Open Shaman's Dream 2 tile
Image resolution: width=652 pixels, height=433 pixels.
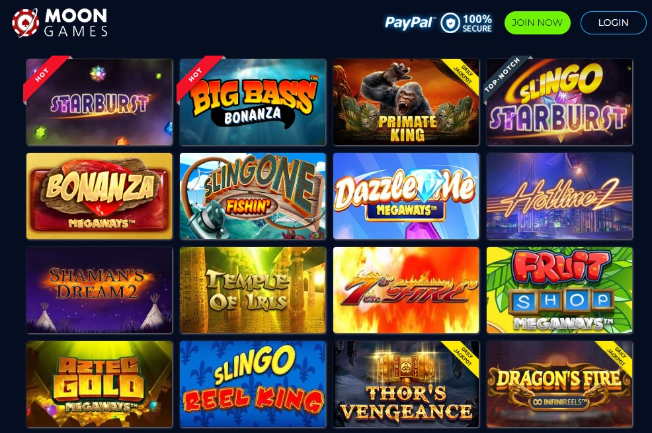[x=99, y=290]
